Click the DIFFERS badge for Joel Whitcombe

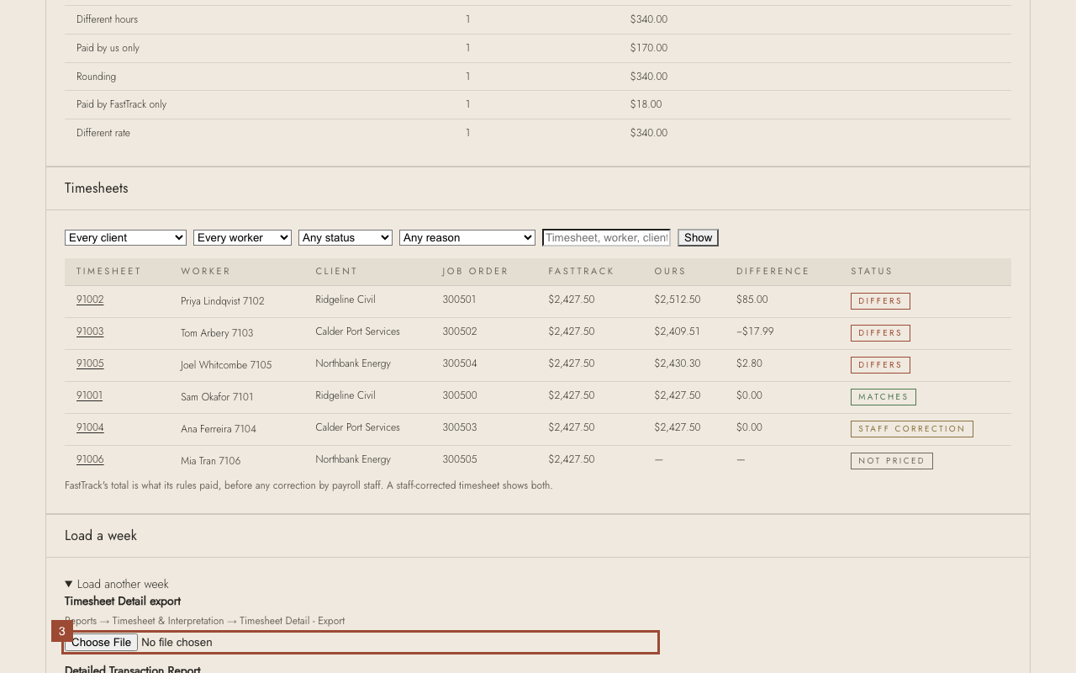880,365
